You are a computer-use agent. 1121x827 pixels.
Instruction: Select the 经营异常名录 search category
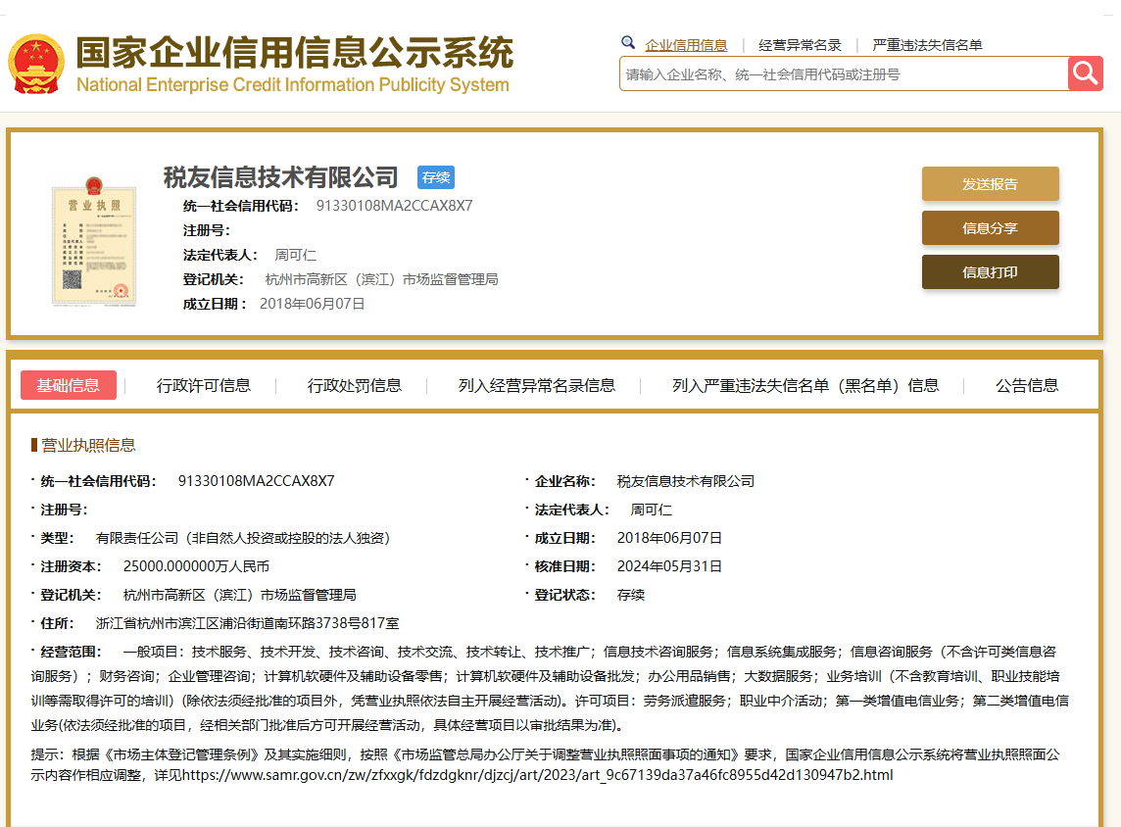tap(800, 45)
